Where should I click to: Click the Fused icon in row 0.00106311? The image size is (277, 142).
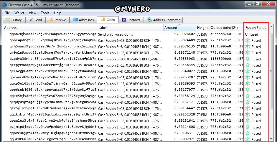coord(248,133)
